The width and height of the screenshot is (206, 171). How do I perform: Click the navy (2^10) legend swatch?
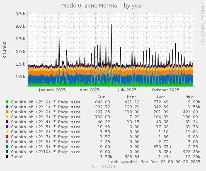(x=7, y=151)
